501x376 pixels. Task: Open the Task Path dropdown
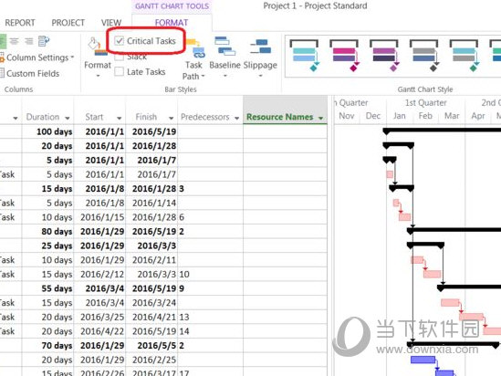(x=193, y=58)
